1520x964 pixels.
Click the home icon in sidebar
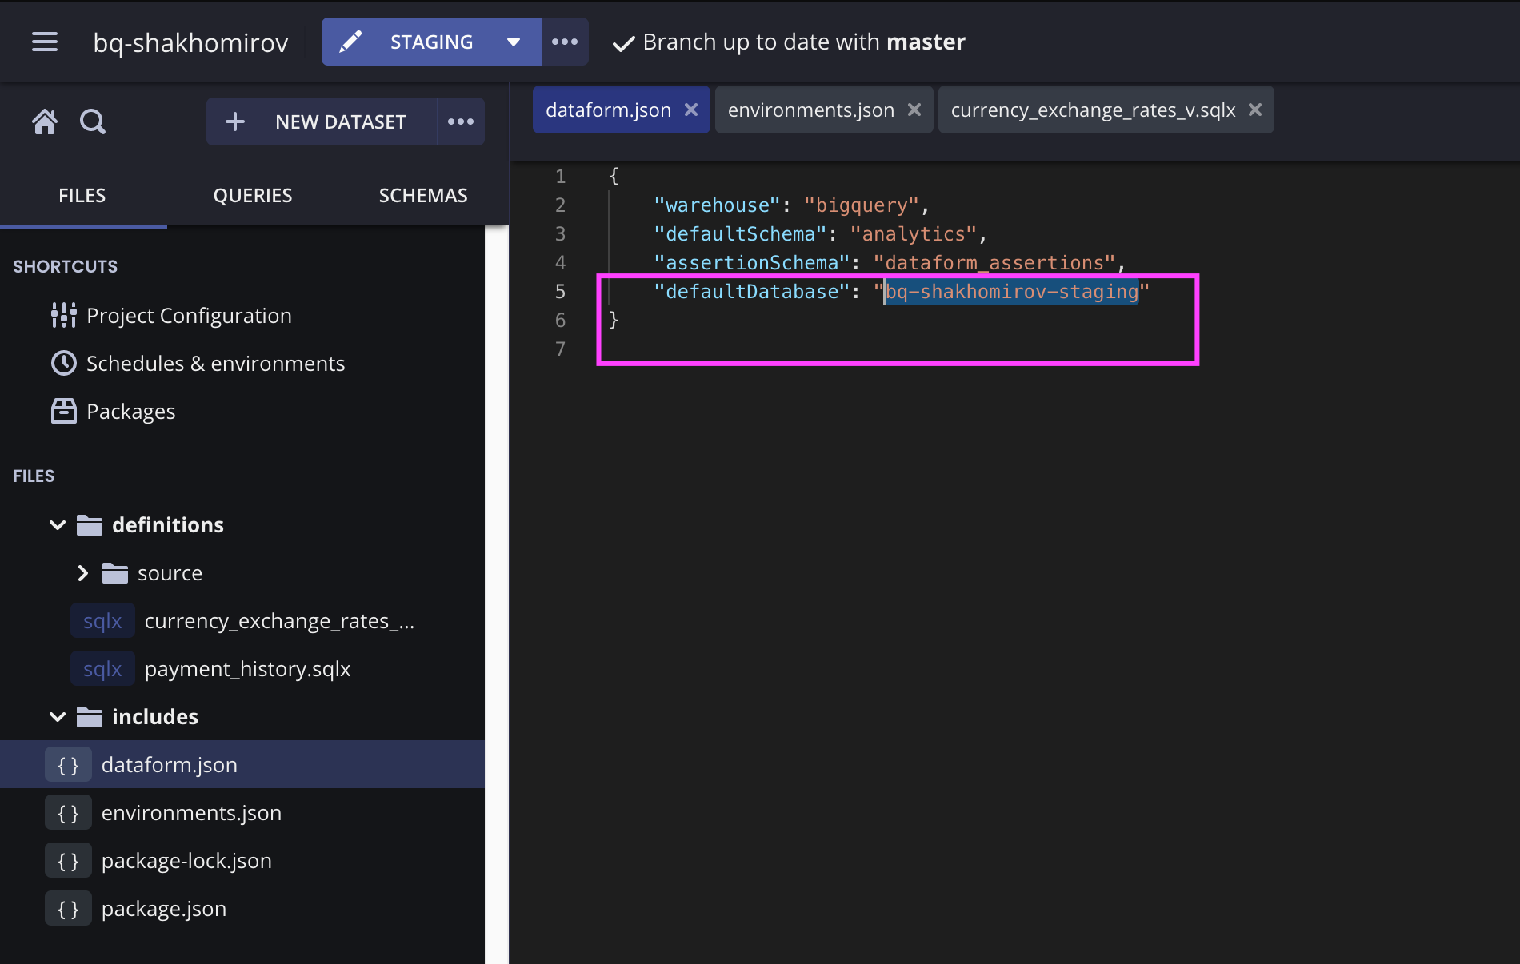45,121
